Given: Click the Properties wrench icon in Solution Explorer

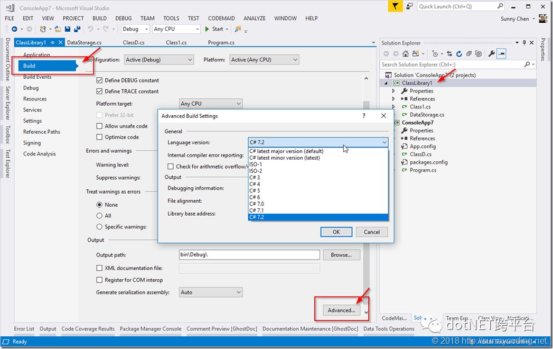Looking at the screenshot, I should tap(491, 54).
